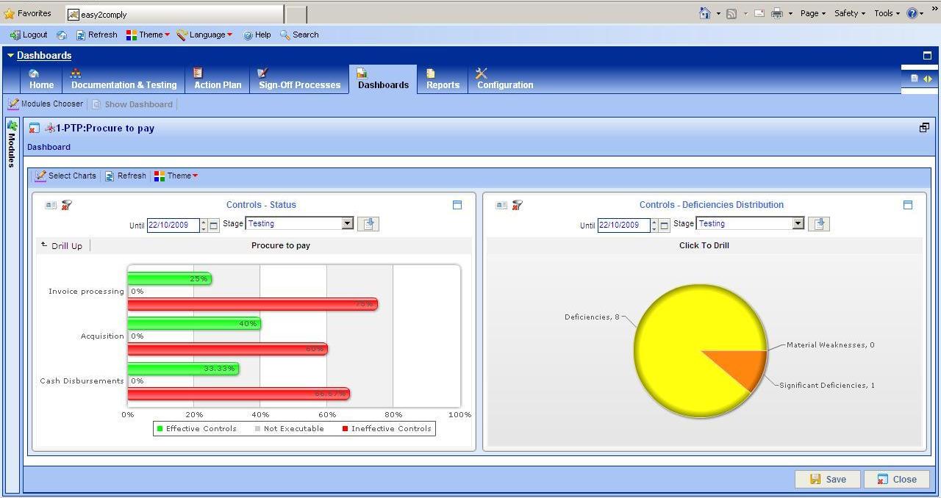Open the Language dropdown menu
Image resolution: width=941 pixels, height=498 pixels.
(204, 35)
